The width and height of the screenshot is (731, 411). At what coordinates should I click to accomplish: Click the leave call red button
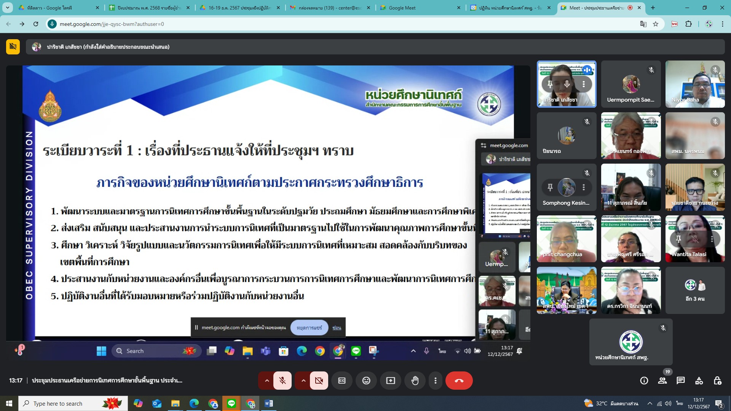[x=459, y=381]
